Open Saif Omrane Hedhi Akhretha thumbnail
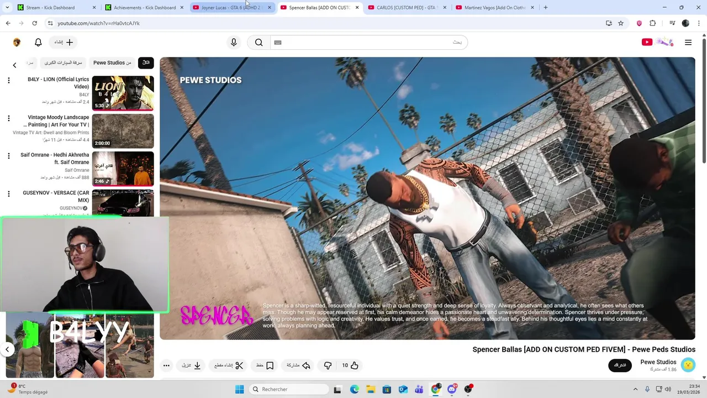Viewport: 707px width, 398px height. click(x=123, y=169)
